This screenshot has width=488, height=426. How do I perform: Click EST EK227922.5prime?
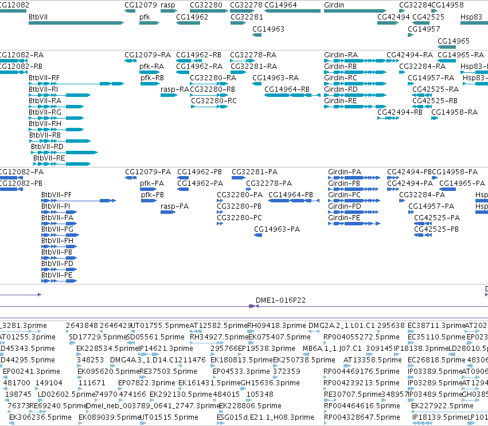442,406
